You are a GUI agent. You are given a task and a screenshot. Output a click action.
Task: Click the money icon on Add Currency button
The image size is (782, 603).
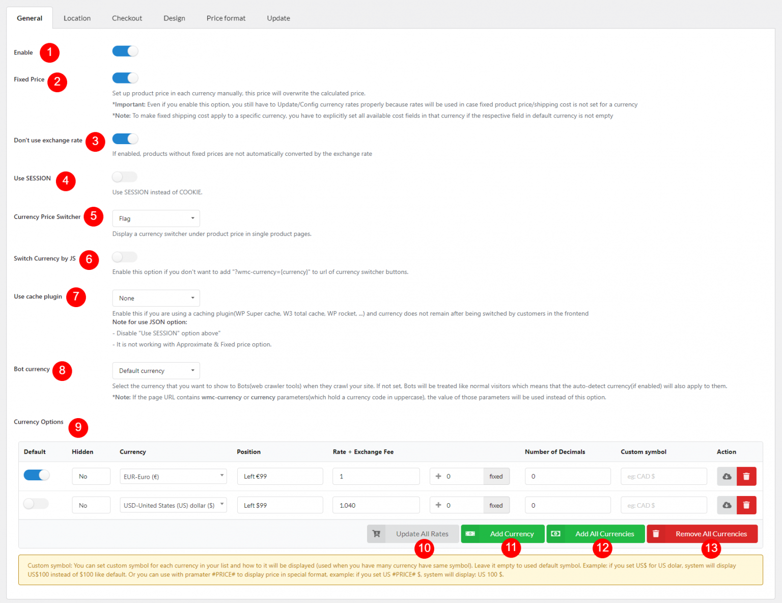pos(470,534)
